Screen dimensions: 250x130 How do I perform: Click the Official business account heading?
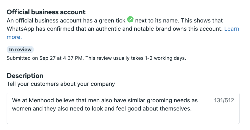tap(46, 12)
